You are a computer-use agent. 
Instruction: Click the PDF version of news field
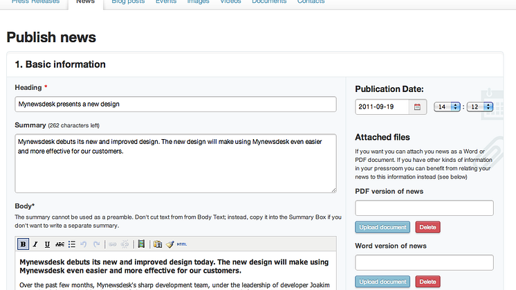coord(424,208)
